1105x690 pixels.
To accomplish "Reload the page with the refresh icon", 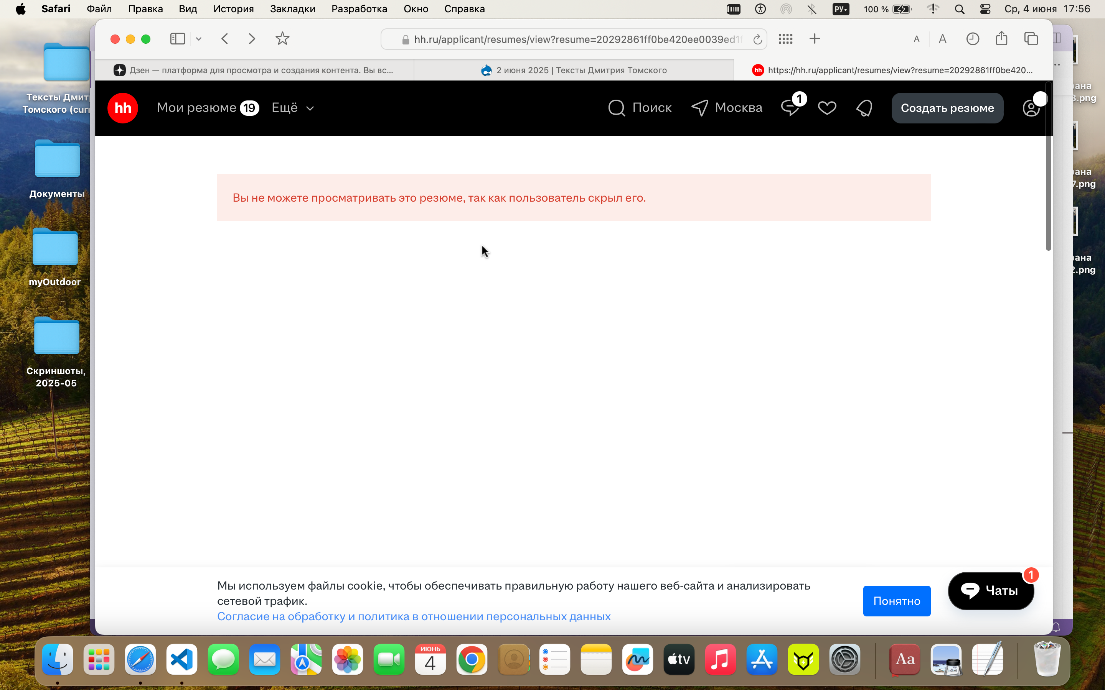I will (x=757, y=39).
